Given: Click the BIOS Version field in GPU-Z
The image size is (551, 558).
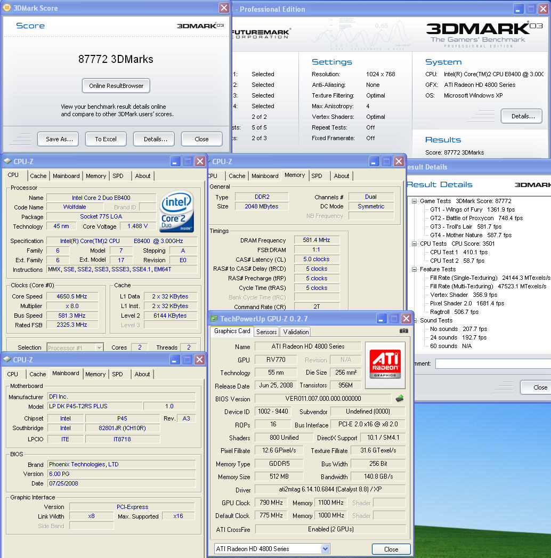Looking at the screenshot, I should 323,399.
